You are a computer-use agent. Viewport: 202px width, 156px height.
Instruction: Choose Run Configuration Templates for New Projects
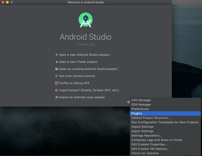[165, 122]
